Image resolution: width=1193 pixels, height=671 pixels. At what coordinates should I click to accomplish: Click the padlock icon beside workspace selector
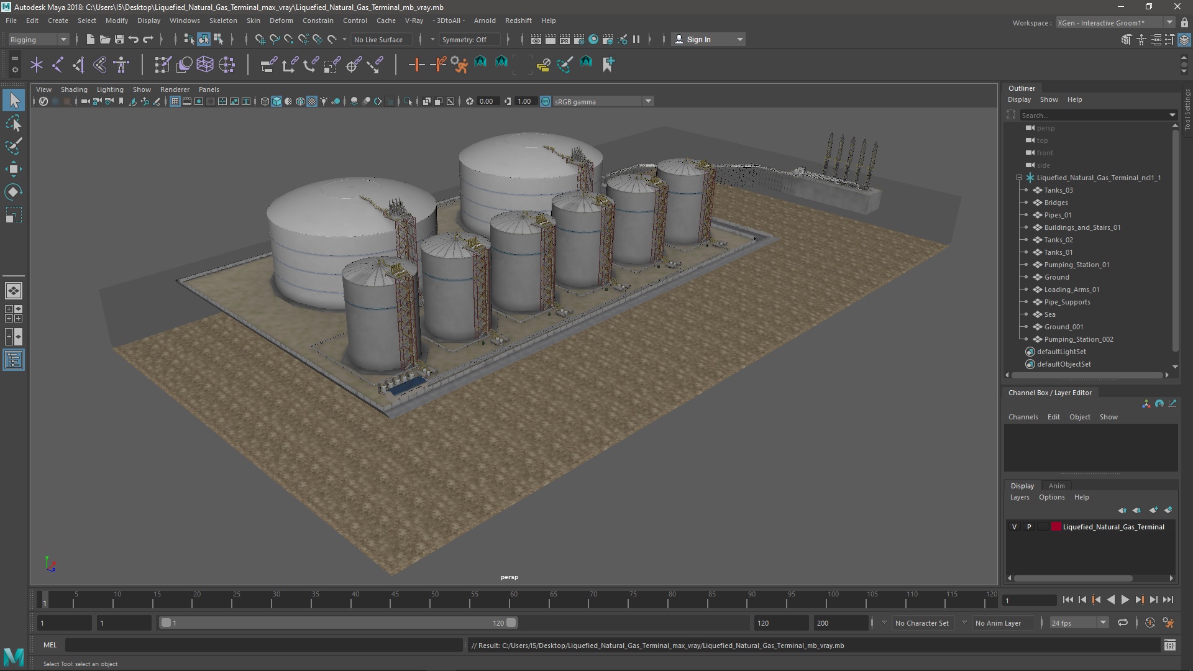tap(1184, 23)
